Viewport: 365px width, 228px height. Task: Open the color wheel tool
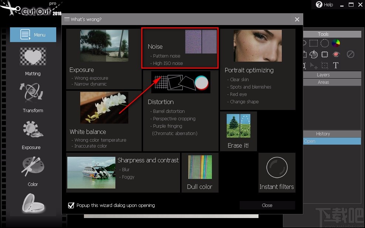336,43
